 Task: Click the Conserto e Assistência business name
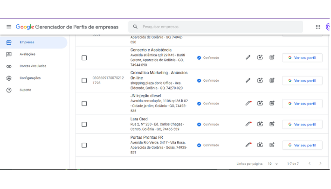151,50
